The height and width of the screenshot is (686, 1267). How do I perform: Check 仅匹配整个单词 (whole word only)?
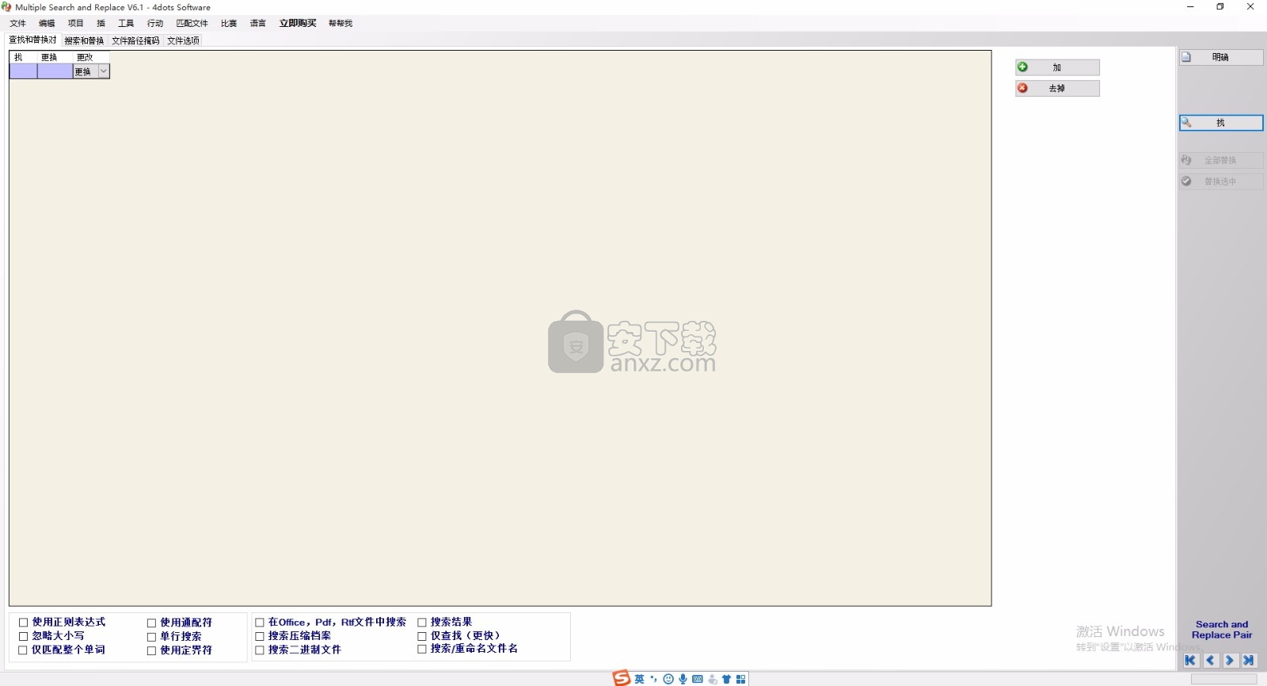click(23, 650)
